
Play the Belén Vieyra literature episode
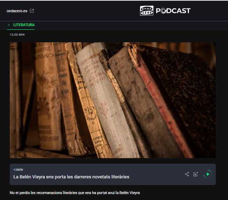click(x=208, y=174)
